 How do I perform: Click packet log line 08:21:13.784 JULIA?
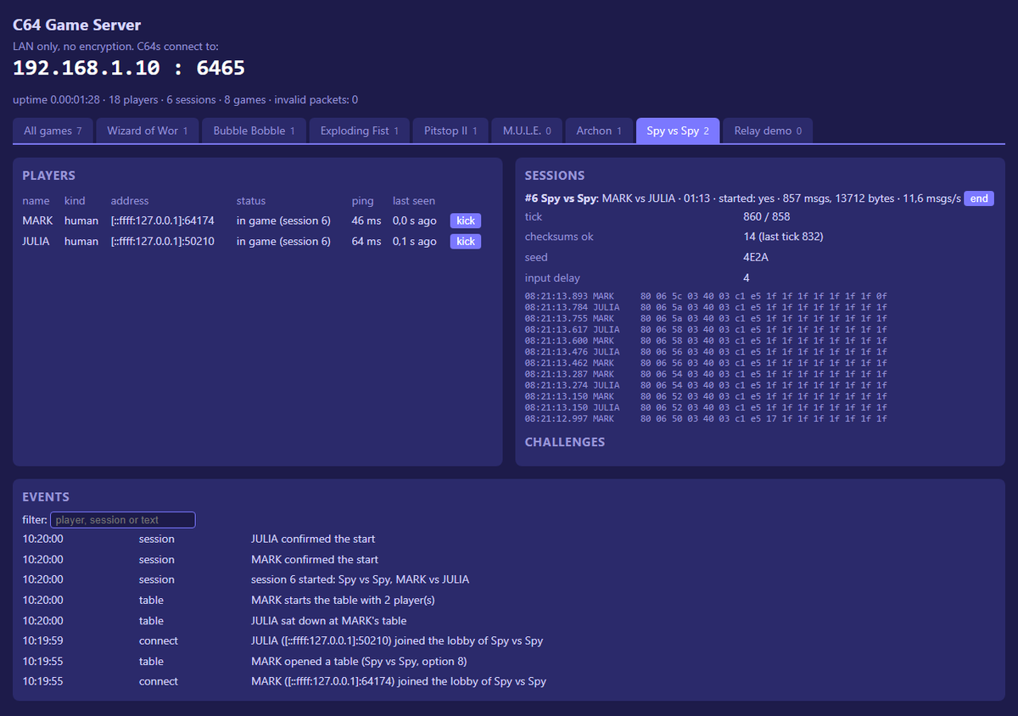click(x=706, y=307)
